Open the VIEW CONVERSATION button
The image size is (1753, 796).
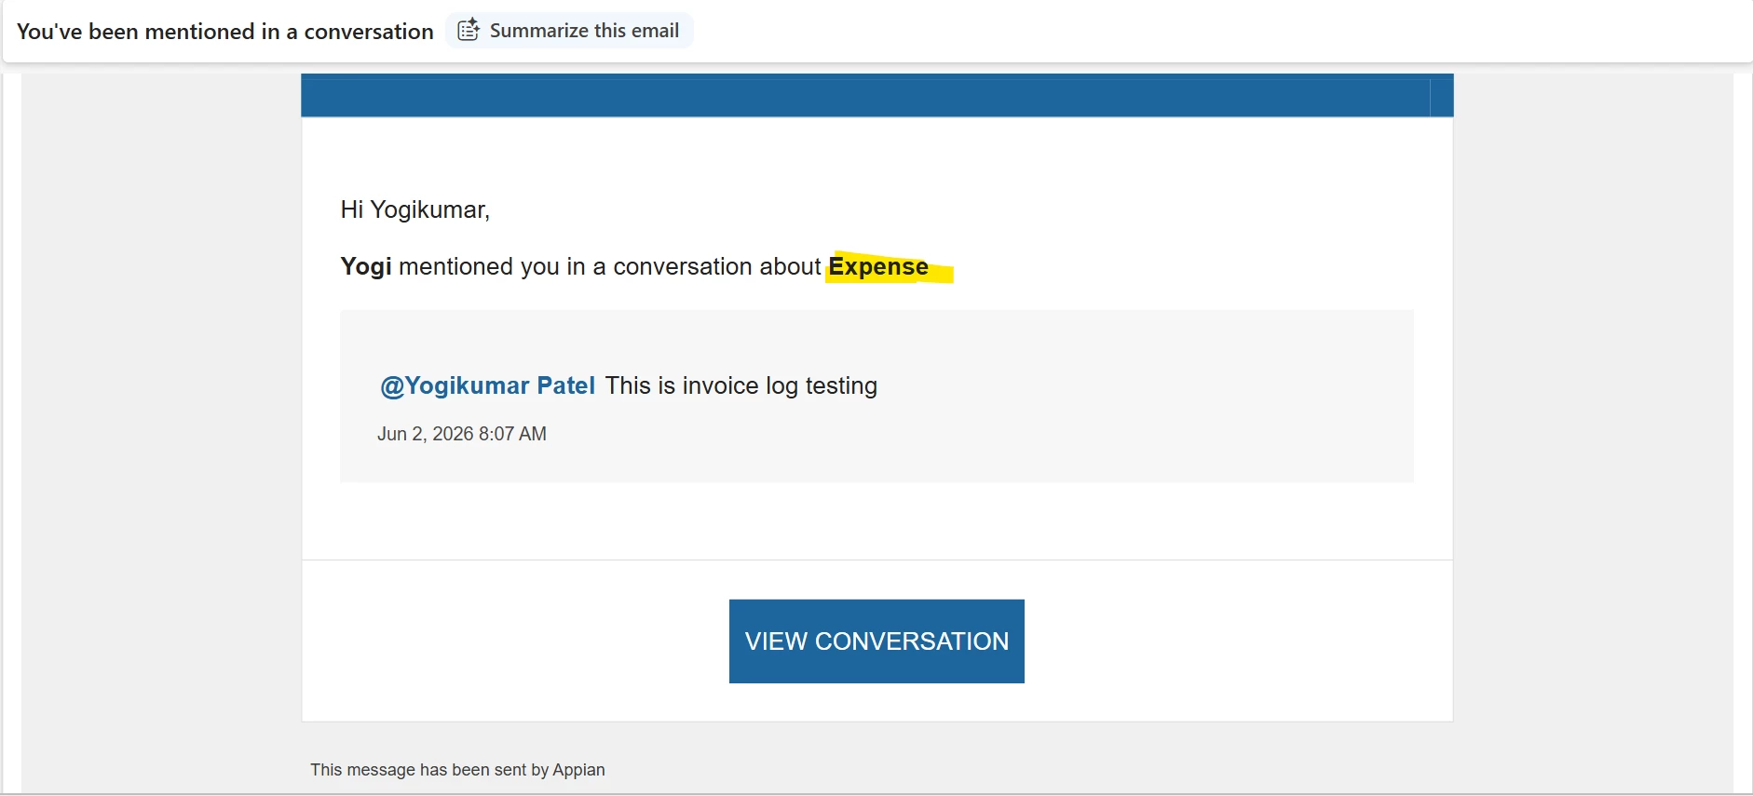point(876,641)
